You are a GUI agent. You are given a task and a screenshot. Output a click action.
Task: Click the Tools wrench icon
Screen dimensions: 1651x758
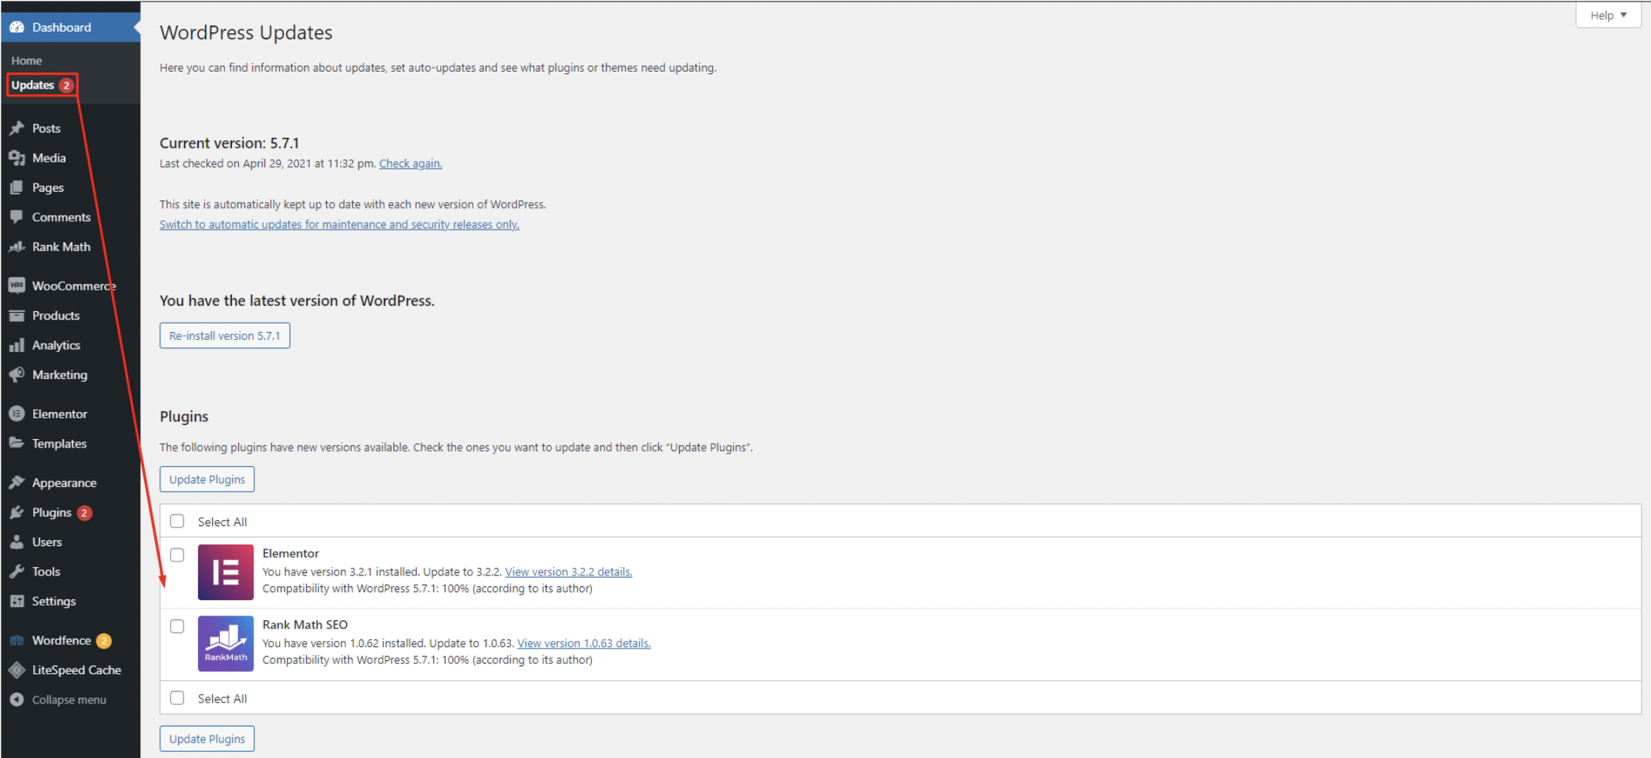17,572
